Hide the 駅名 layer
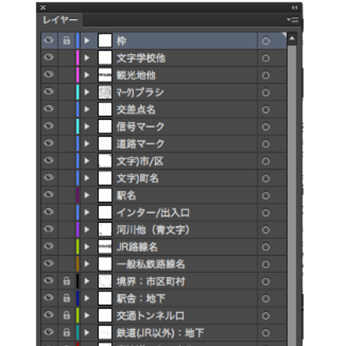346x346 pixels. click(49, 195)
